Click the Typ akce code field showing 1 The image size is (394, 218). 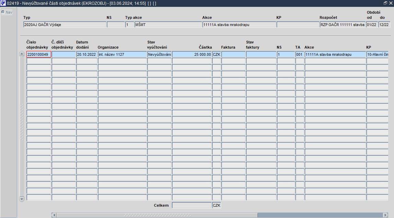pyautogui.click(x=130, y=25)
